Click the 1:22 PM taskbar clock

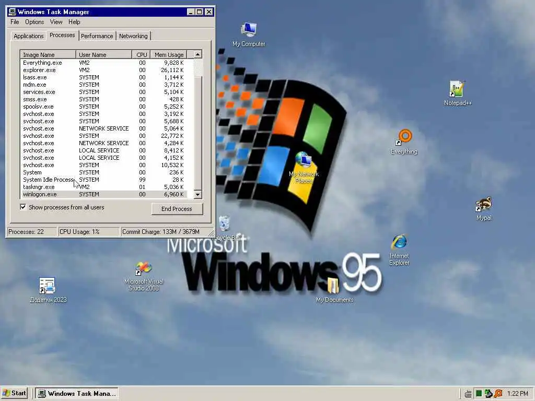tap(518, 394)
